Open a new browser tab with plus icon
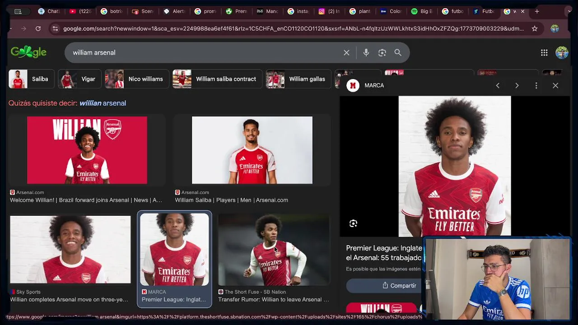Viewport: 578px width, 325px height. 537,11
